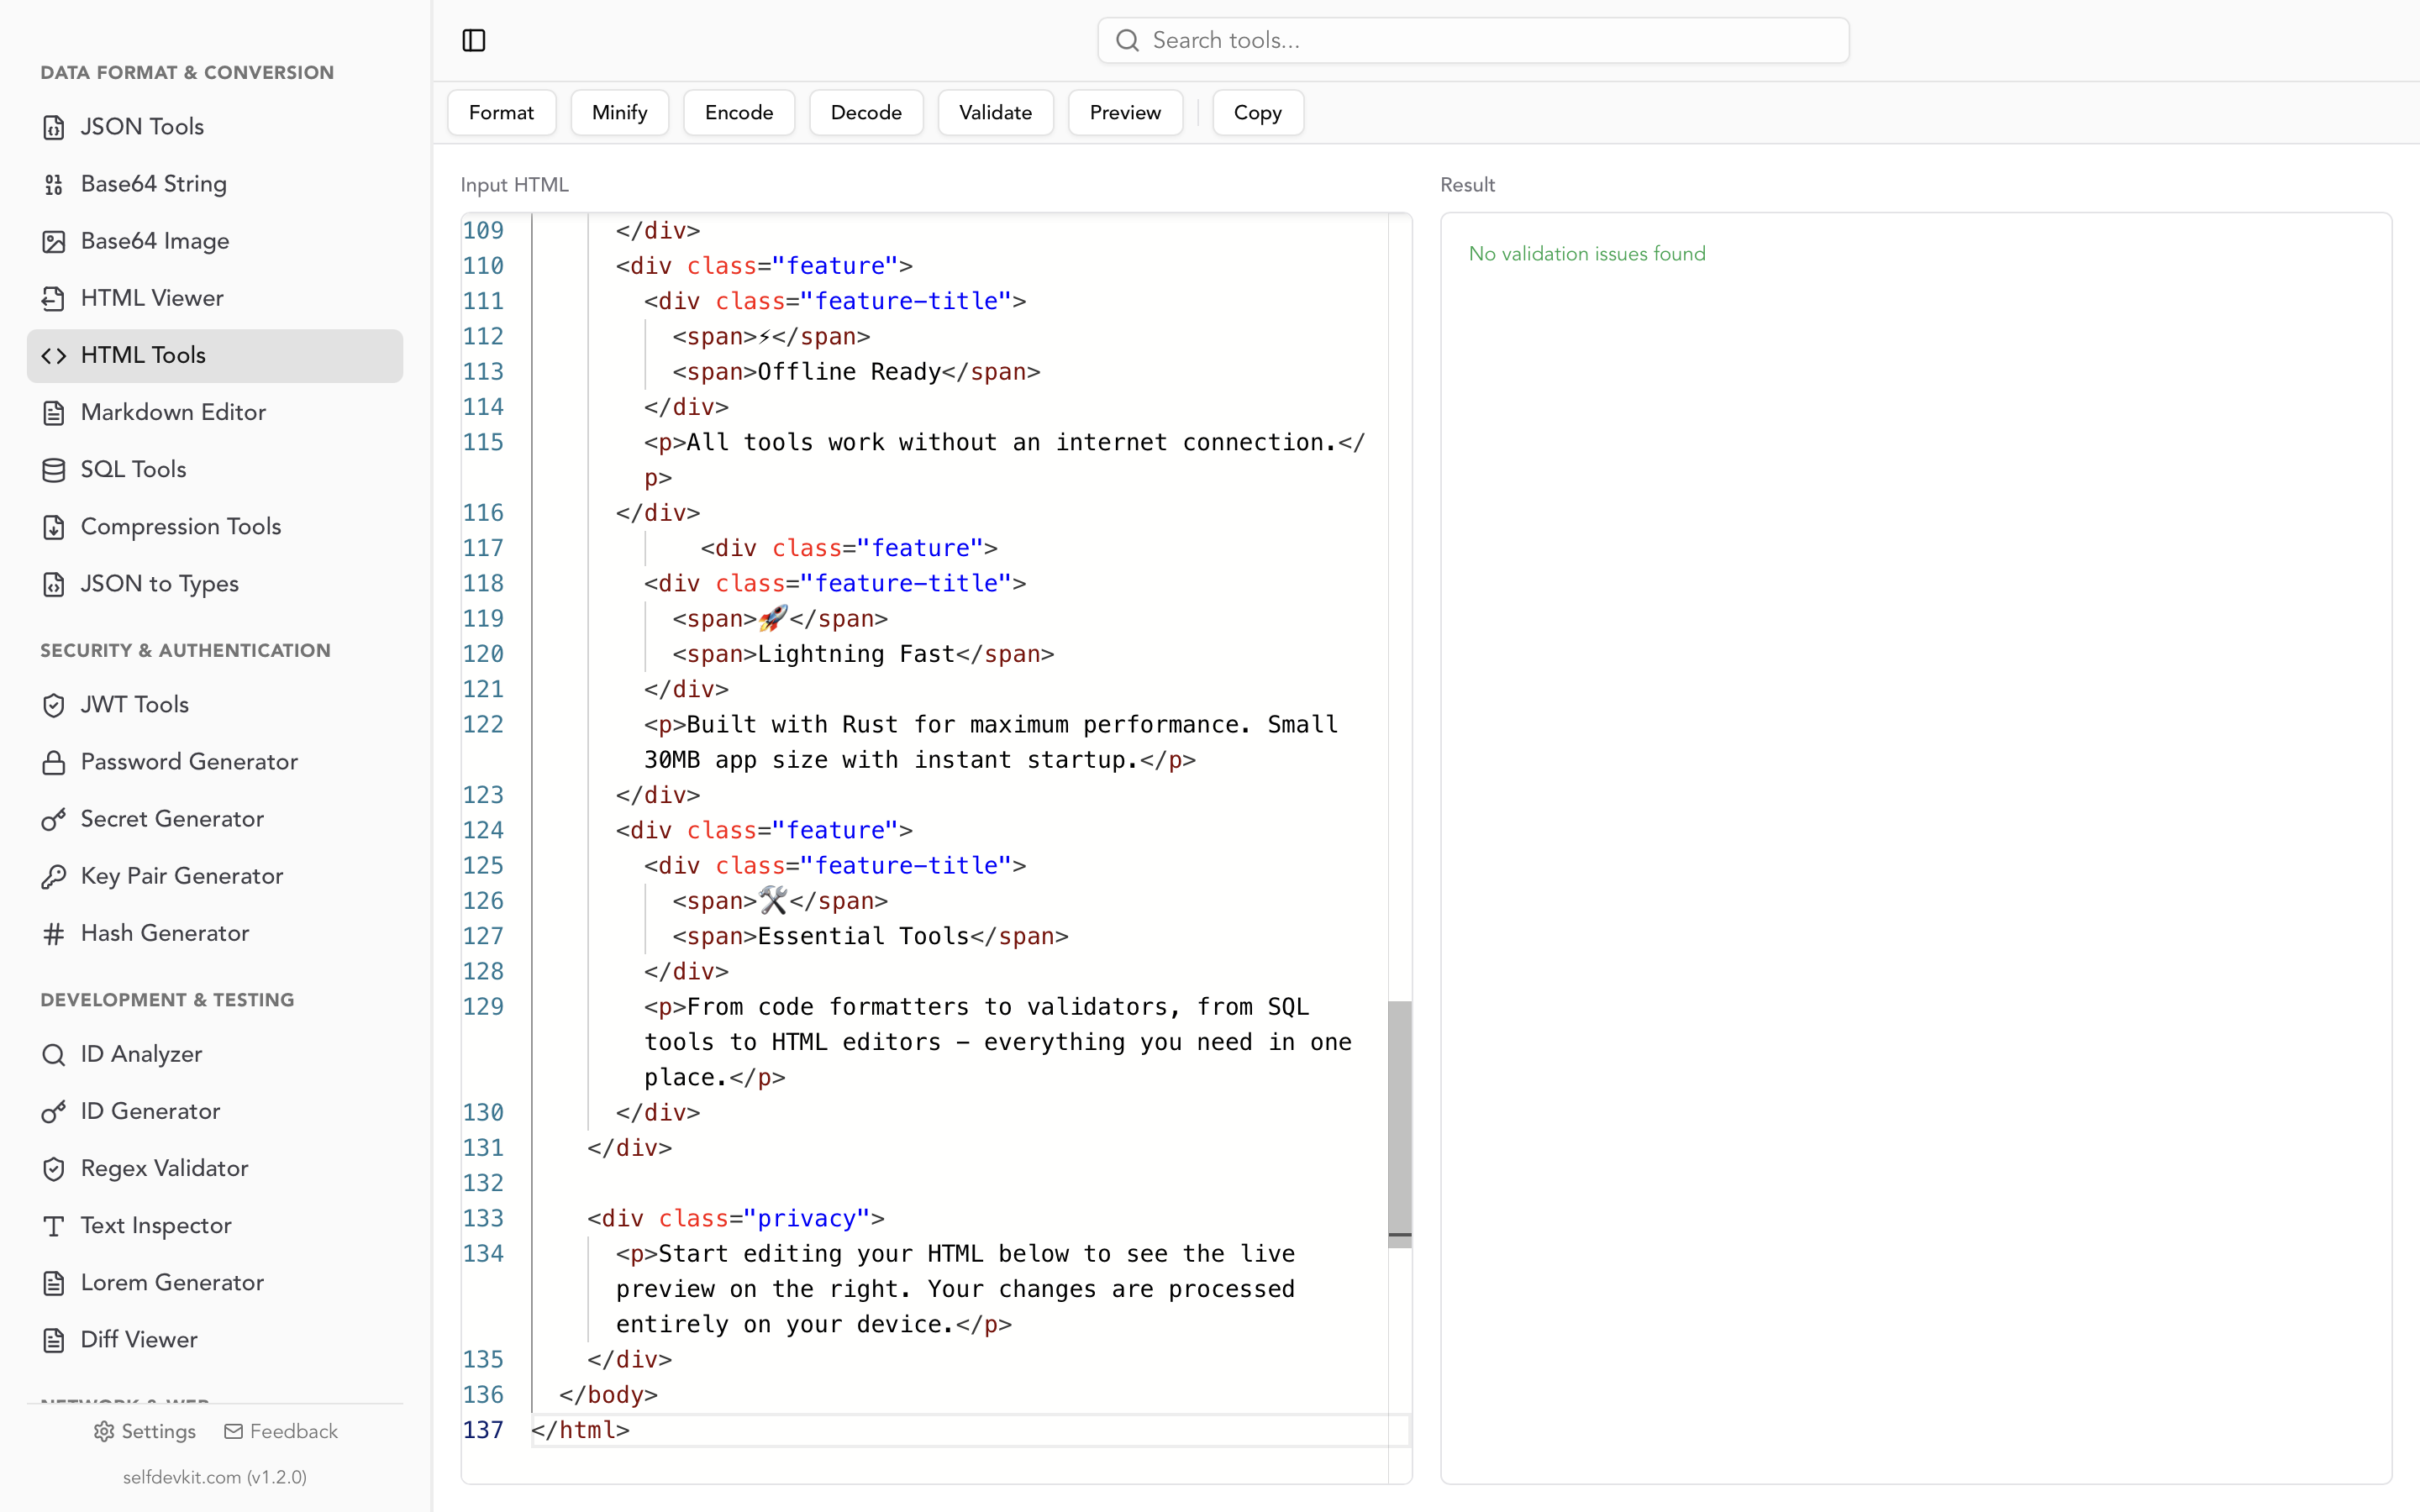Open the Compression Tools
The width and height of the screenshot is (2420, 1512).
[180, 526]
